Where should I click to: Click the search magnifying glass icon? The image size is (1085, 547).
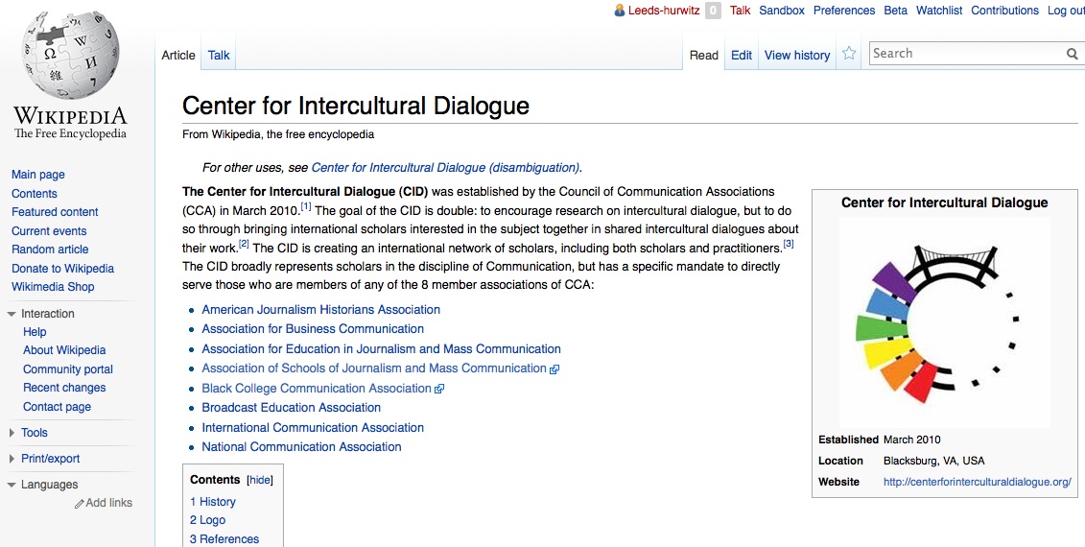(1072, 55)
